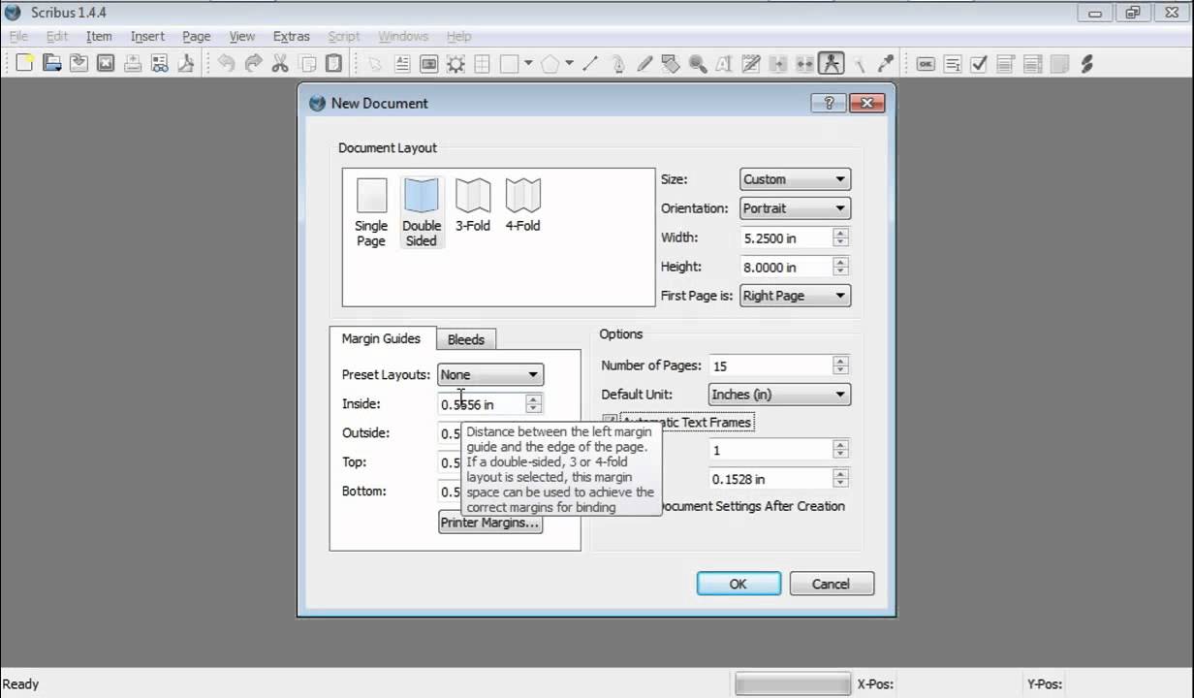The image size is (1194, 698).
Task: Select the Single Page layout
Action: point(371,211)
